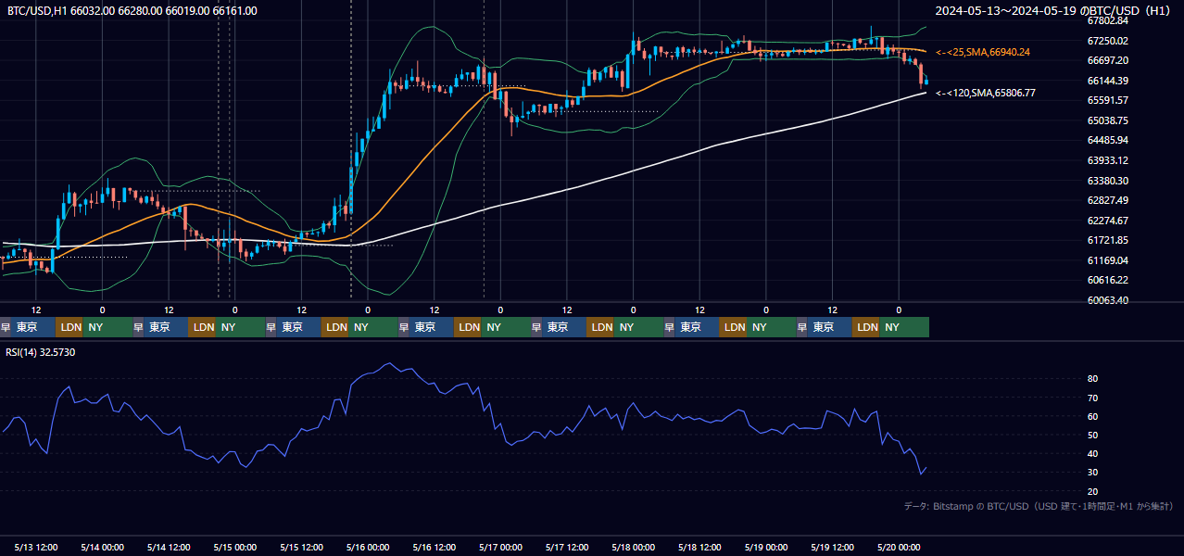
Task: Click price axis value 61721.85
Action: (1107, 240)
